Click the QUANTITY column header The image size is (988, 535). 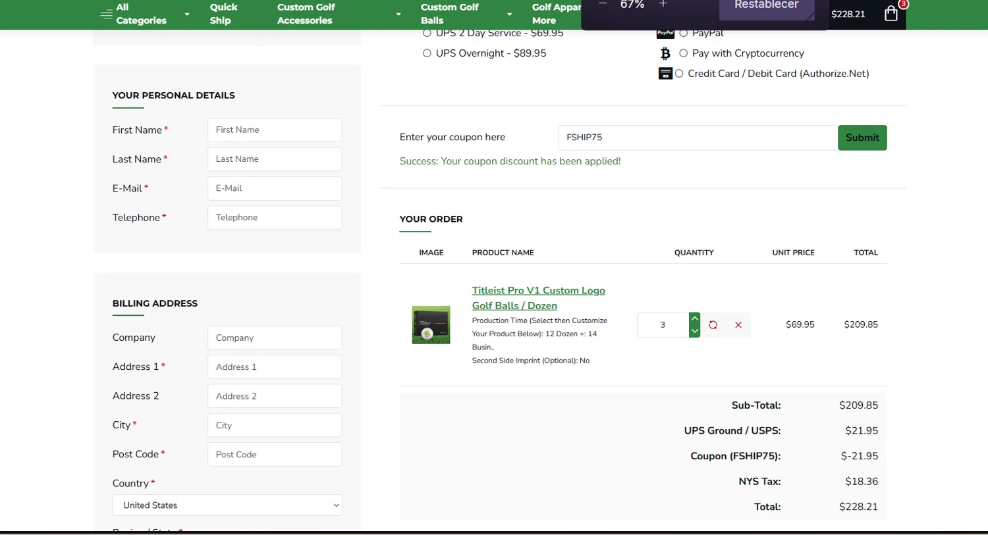694,253
